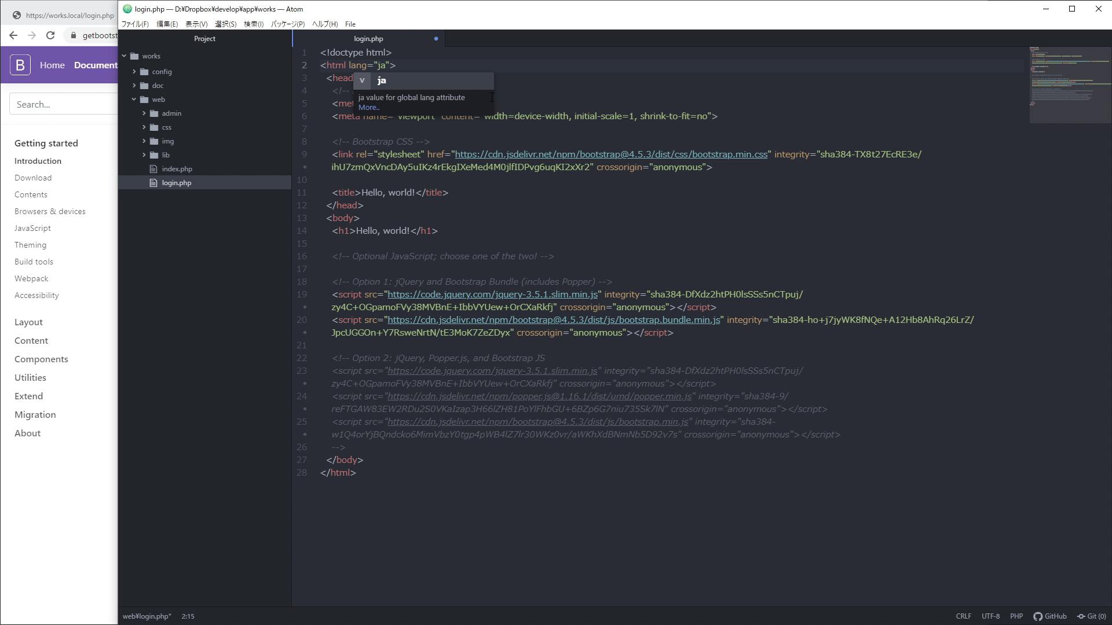This screenshot has width=1112, height=625.
Task: Click the unsaved dot on login.php tab
Action: 436,39
